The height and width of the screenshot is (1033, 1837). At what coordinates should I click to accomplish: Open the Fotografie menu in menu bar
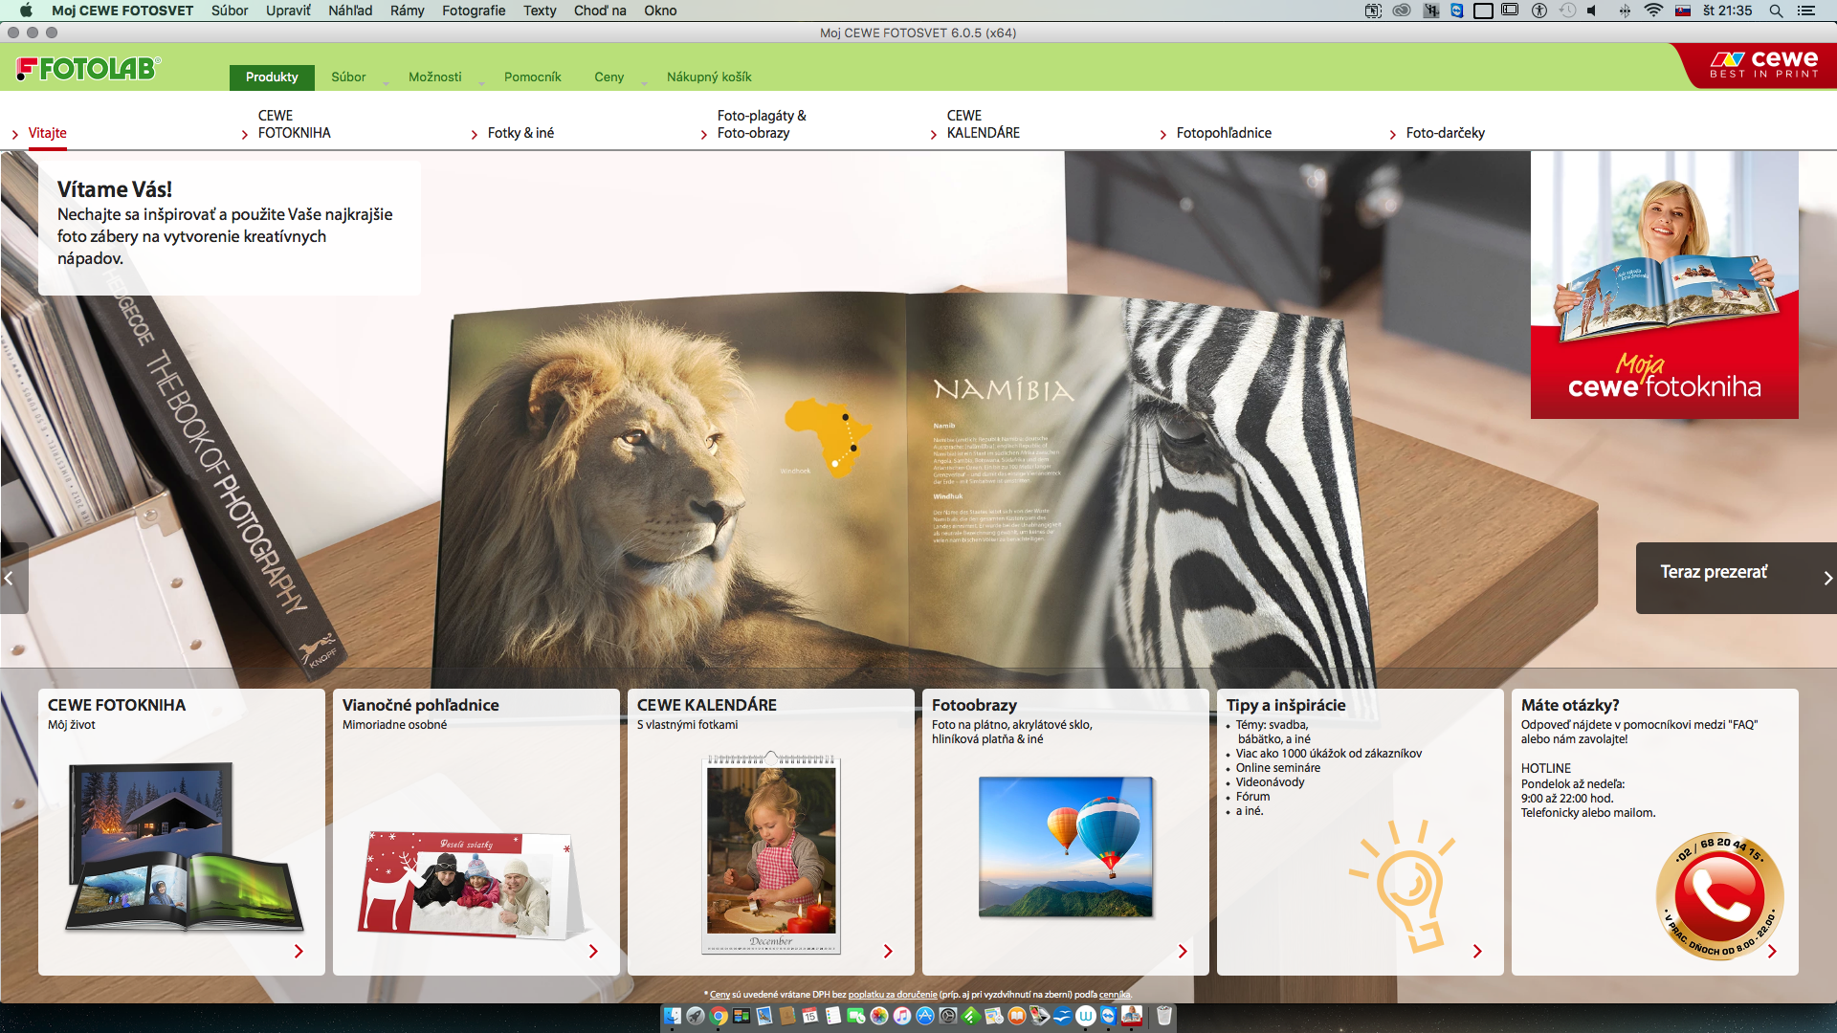tap(474, 11)
